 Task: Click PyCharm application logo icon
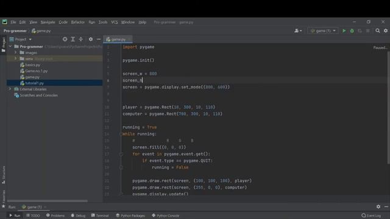5,22
